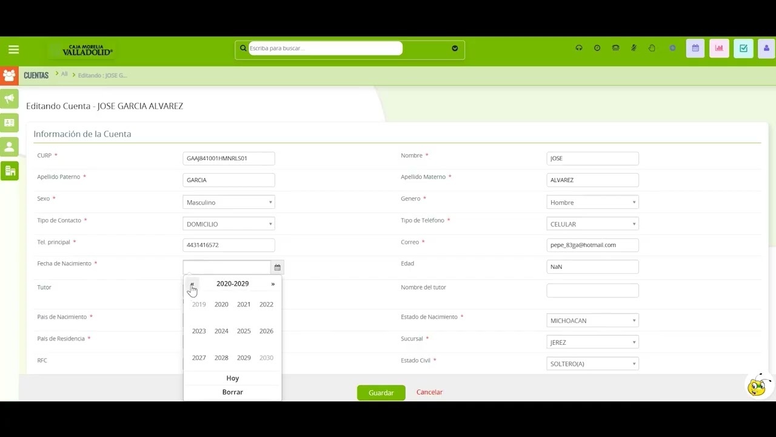
Task: Click the Edad field showing NaN
Action: [592, 266]
